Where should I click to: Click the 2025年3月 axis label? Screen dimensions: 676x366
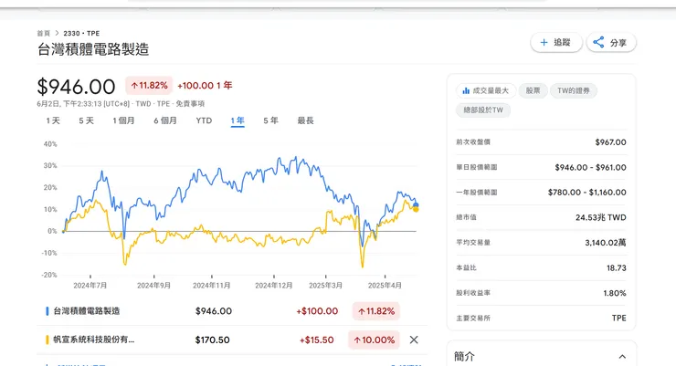(325, 286)
